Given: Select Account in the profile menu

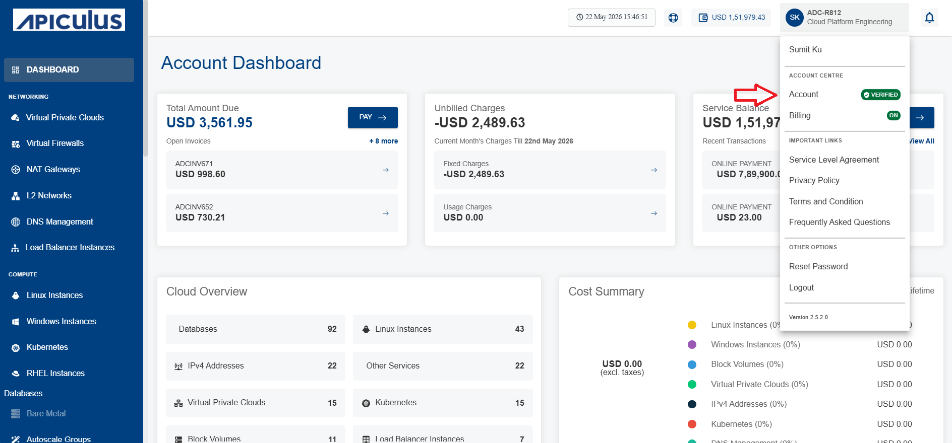Looking at the screenshot, I should (804, 95).
